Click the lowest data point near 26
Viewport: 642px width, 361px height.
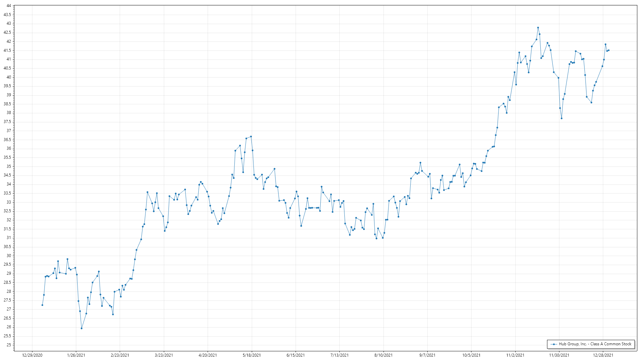(82, 328)
